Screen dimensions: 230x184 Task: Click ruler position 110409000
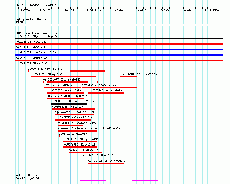94,10
